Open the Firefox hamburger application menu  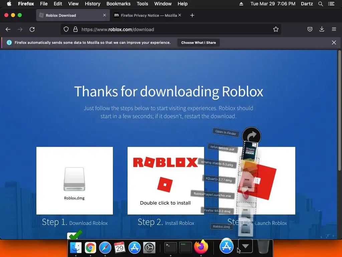coord(334,29)
